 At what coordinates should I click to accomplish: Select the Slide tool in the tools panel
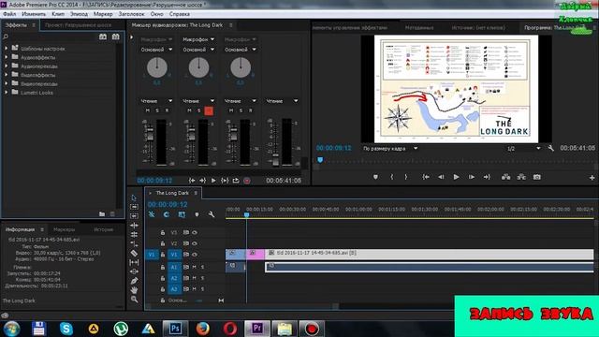coord(134,271)
